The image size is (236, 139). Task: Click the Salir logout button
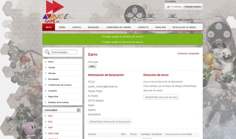[x=92, y=66]
